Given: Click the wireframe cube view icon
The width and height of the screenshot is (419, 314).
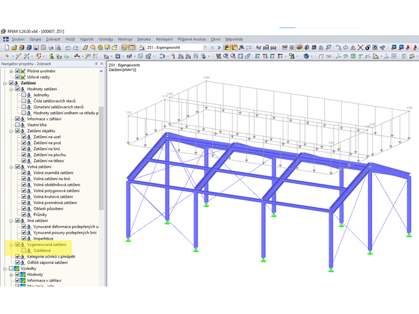Looking at the screenshot, I should coord(240,56).
